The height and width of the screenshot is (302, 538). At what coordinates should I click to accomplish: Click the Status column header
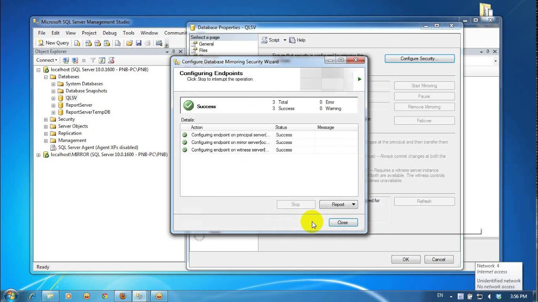pyautogui.click(x=294, y=128)
